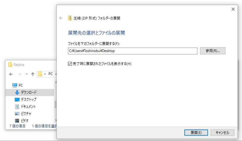Click the blue download arrow icon
The image size is (242, 141).
click(x=17, y=93)
